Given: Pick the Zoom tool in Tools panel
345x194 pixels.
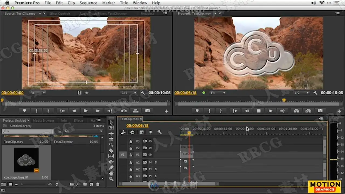Looking at the screenshot, I should click(111, 179).
